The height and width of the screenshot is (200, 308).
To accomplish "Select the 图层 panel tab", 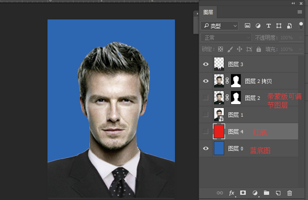I will coord(208,12).
